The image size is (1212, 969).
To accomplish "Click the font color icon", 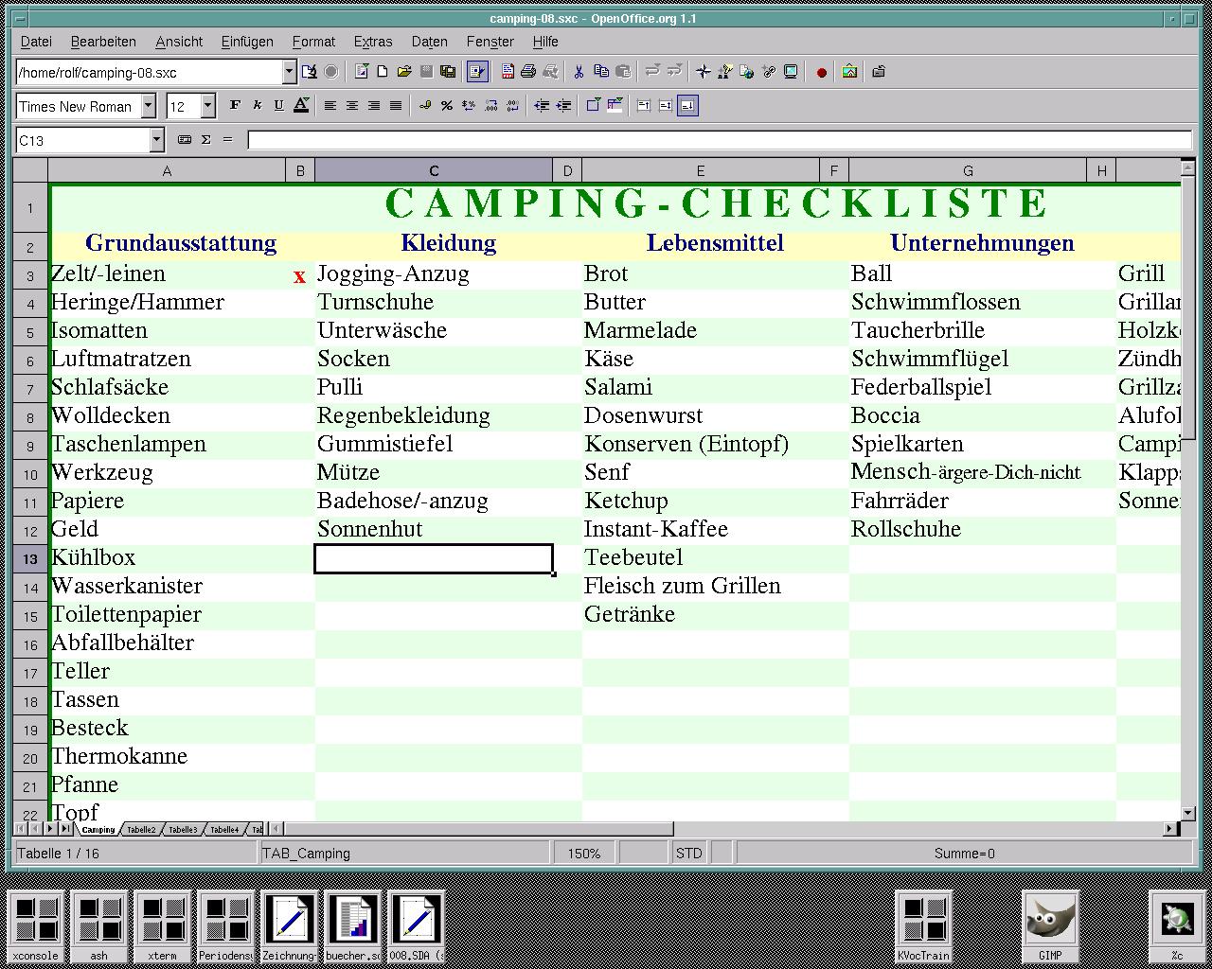I will pos(301,106).
